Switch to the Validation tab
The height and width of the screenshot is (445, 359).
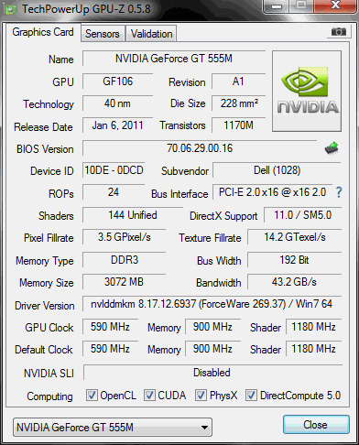[x=152, y=34]
